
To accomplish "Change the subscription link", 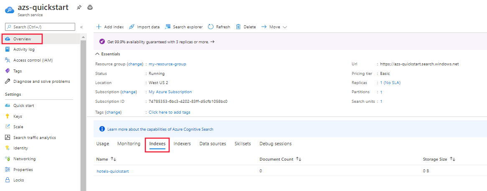I will (129, 92).
